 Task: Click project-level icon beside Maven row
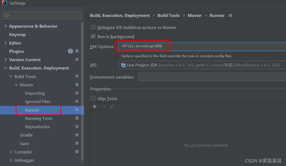click(77, 85)
